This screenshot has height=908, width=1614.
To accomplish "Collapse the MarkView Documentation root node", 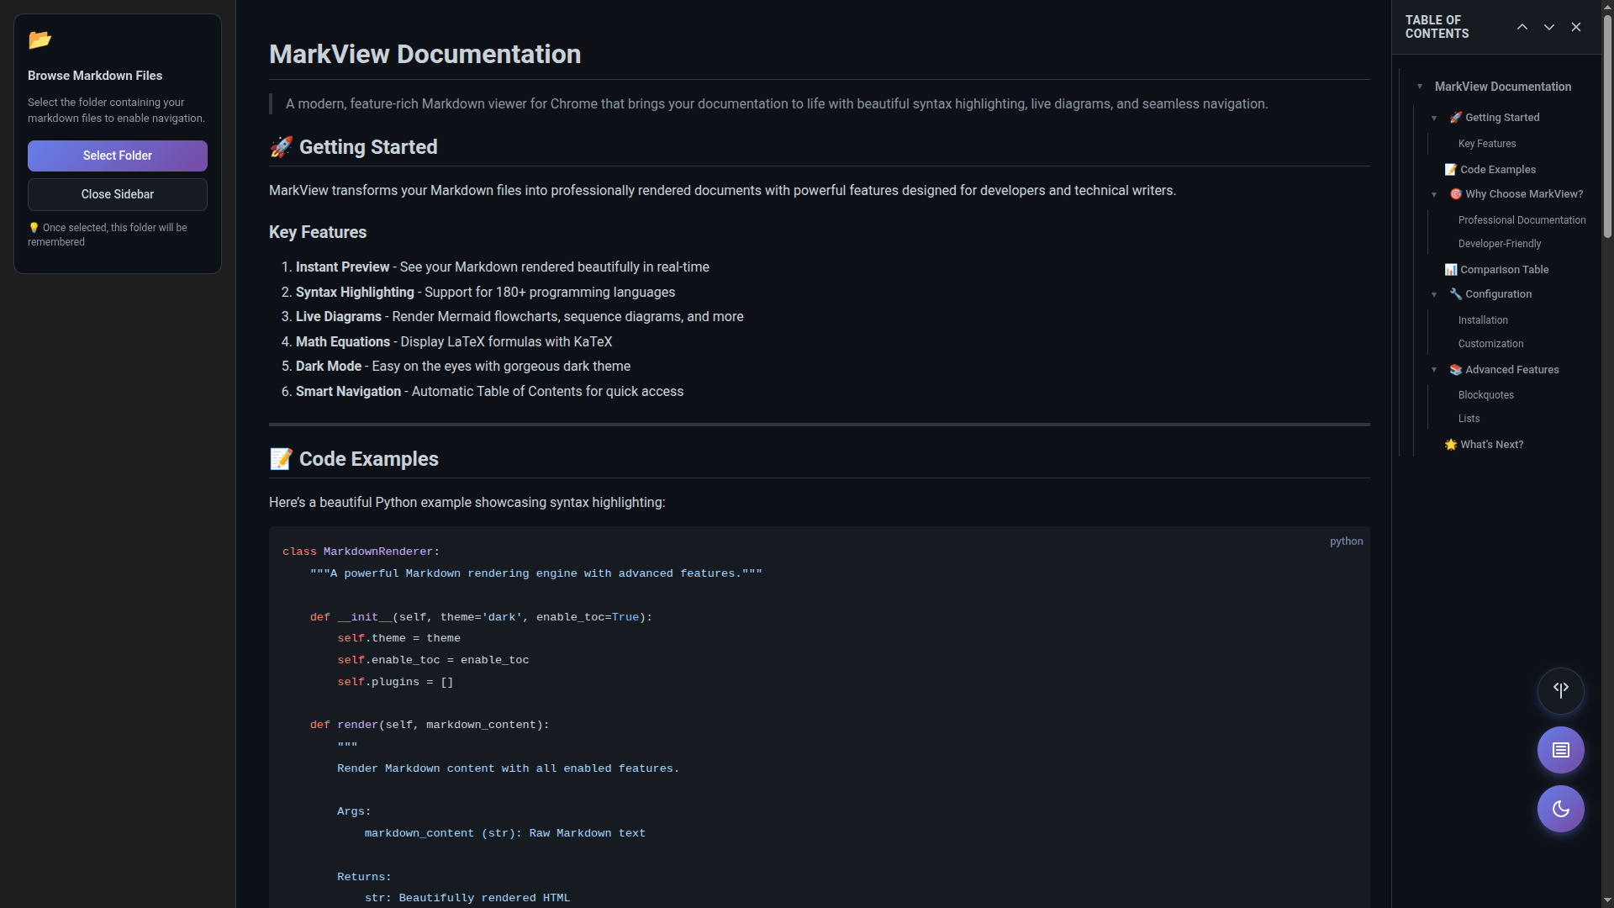I will 1421,87.
